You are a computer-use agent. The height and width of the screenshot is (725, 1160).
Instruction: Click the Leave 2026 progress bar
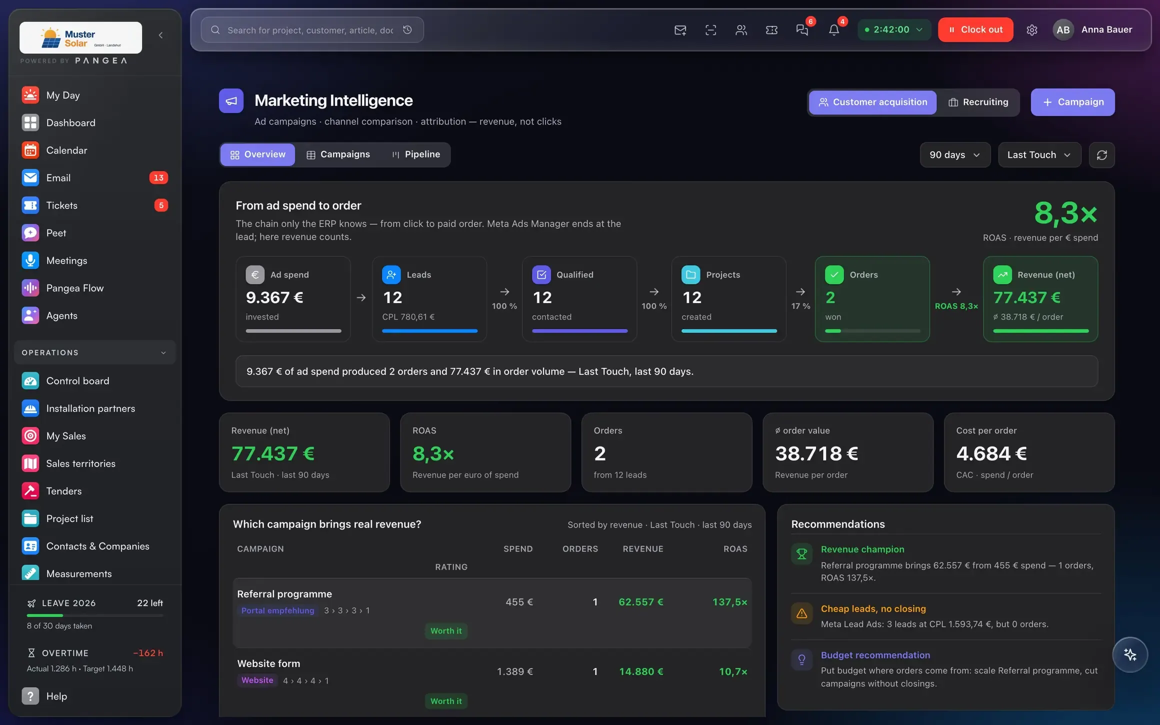coord(94,615)
